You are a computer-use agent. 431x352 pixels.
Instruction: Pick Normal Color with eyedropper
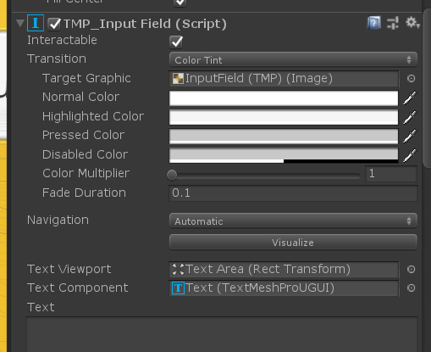(410, 98)
